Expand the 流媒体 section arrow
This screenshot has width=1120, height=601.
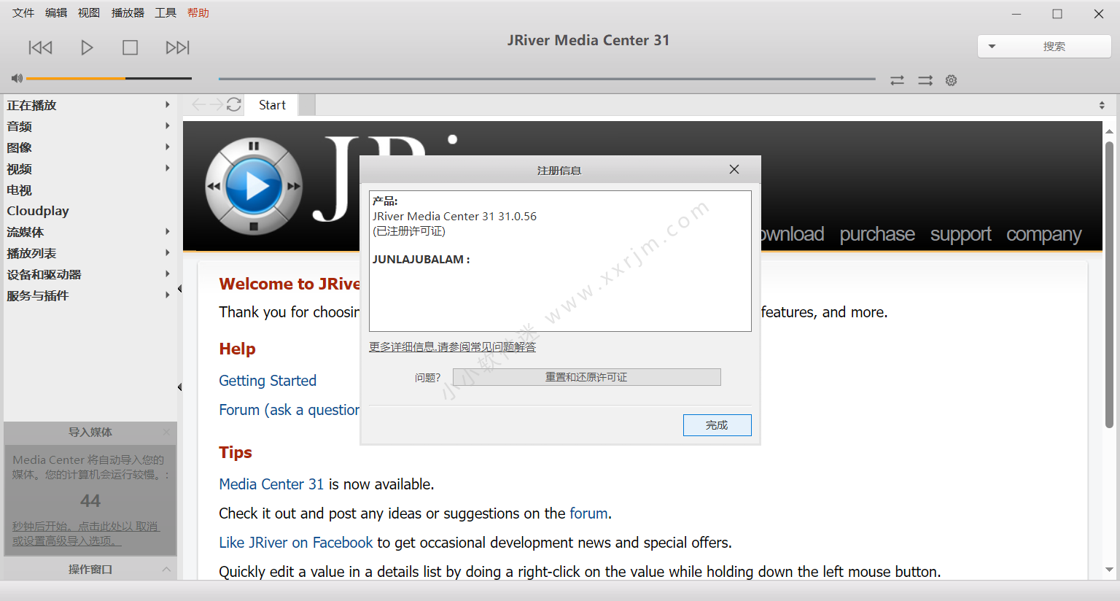[x=168, y=232]
